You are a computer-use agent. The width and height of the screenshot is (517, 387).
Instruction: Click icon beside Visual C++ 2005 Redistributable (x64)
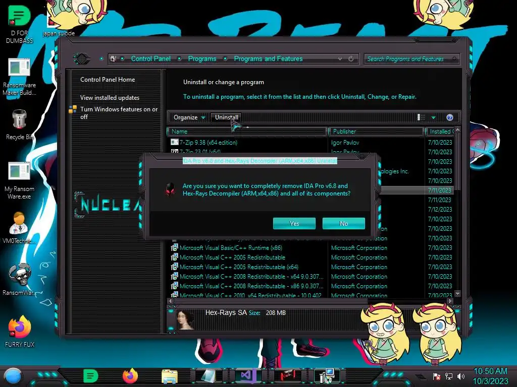click(x=174, y=267)
